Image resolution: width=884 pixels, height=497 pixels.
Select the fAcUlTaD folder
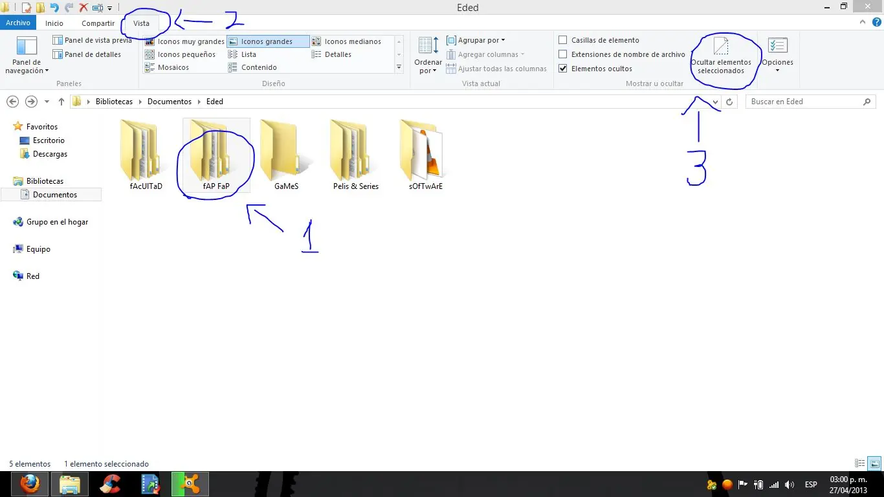tap(146, 155)
